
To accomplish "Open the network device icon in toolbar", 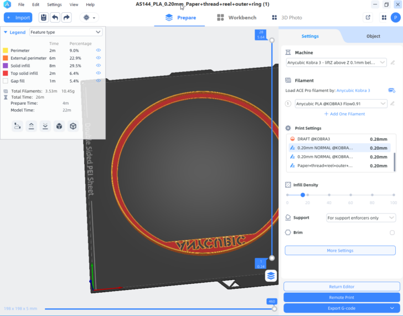I will (x=86, y=18).
